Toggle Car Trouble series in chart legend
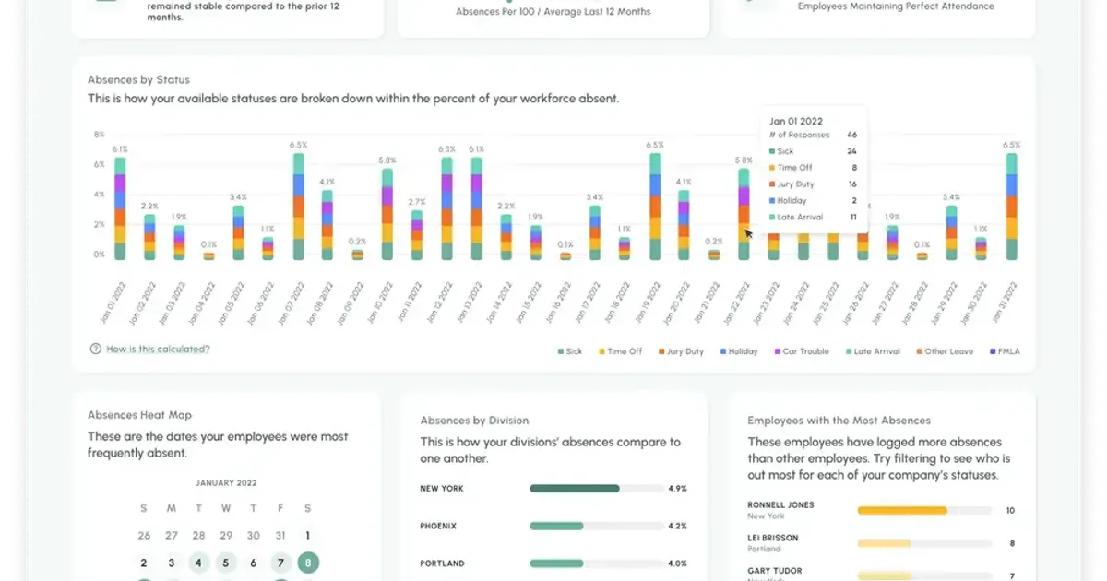Screen dimensions: 1107x581 [x=801, y=351]
